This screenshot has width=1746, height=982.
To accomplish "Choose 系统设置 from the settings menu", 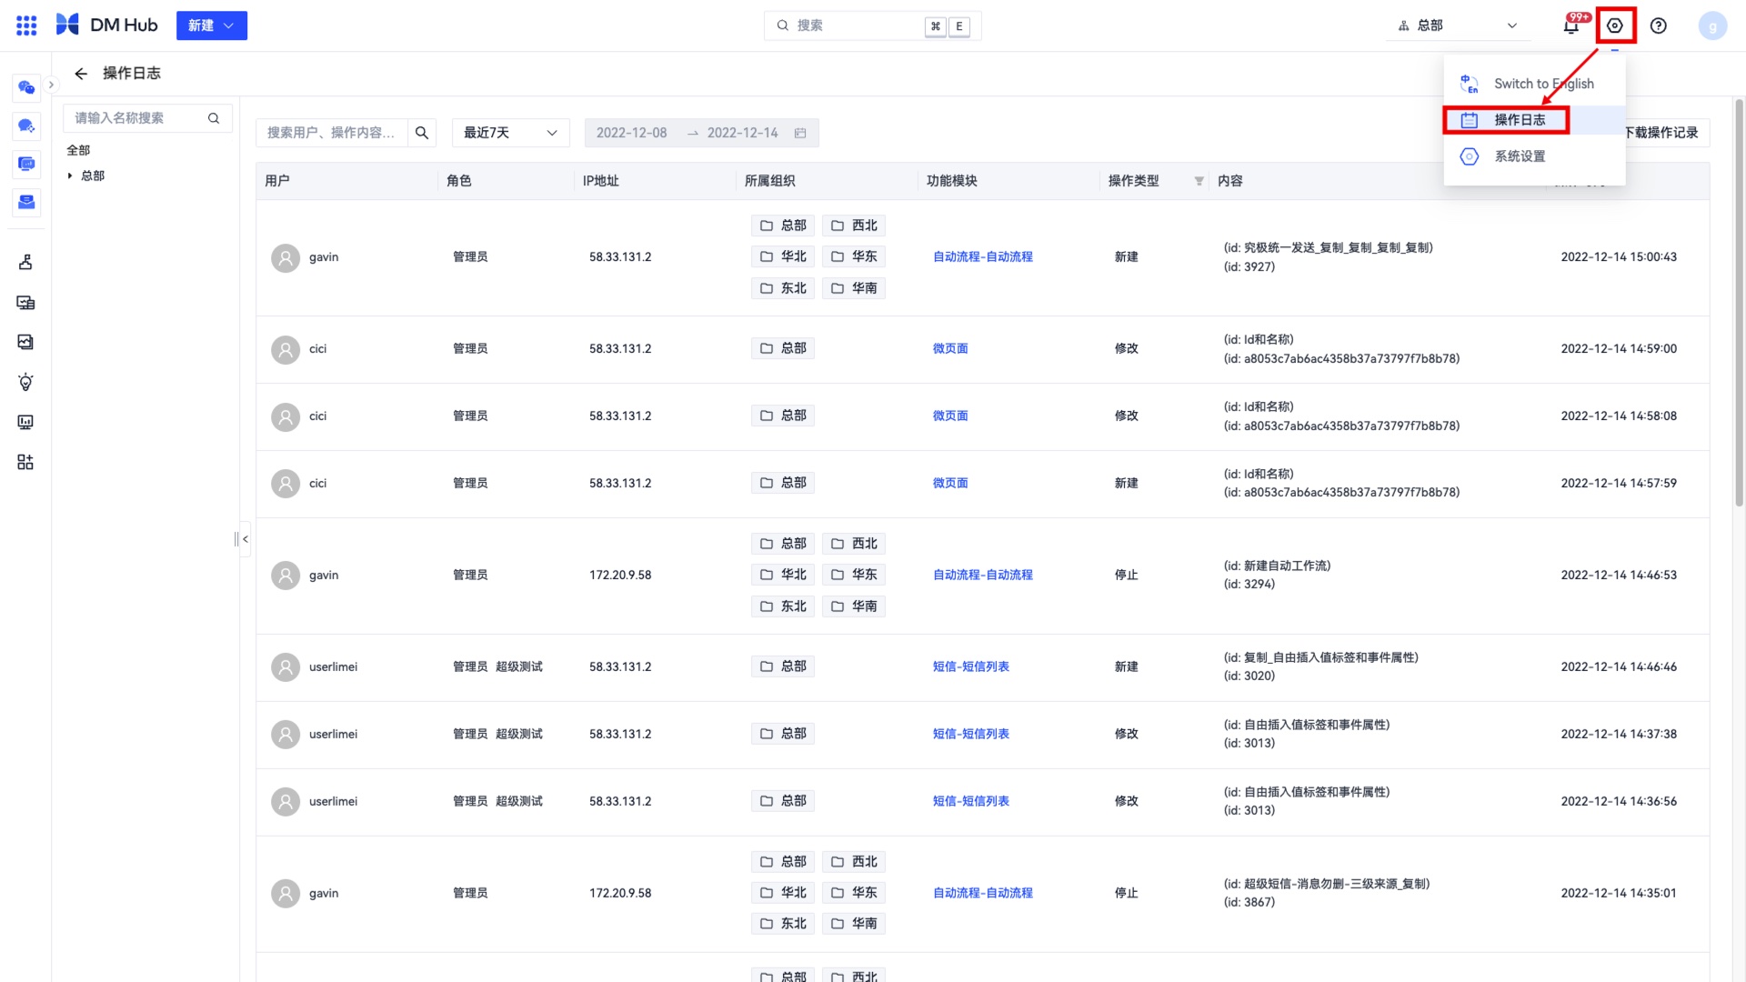I will point(1534,156).
